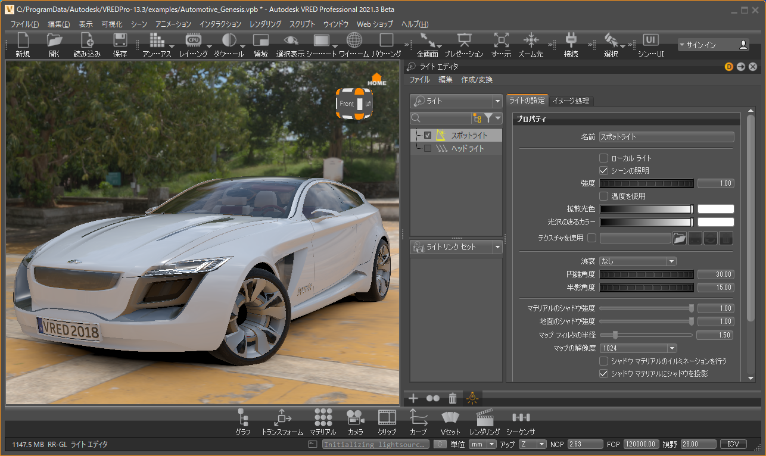This screenshot has height=456, width=766.
Task: Click the 名前 field containing スポットライト
Action: pyautogui.click(x=666, y=137)
